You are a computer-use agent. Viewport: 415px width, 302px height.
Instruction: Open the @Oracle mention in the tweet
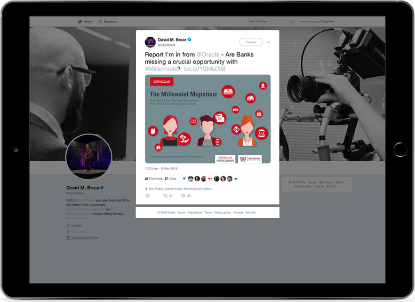pyautogui.click(x=207, y=54)
